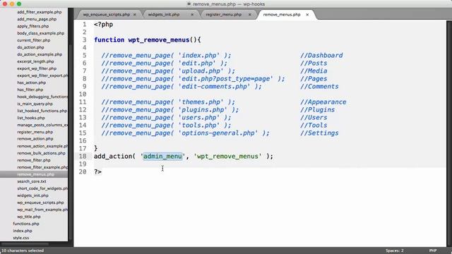Open current_filter.php in sidebar
The image size is (452, 254).
pos(33,40)
